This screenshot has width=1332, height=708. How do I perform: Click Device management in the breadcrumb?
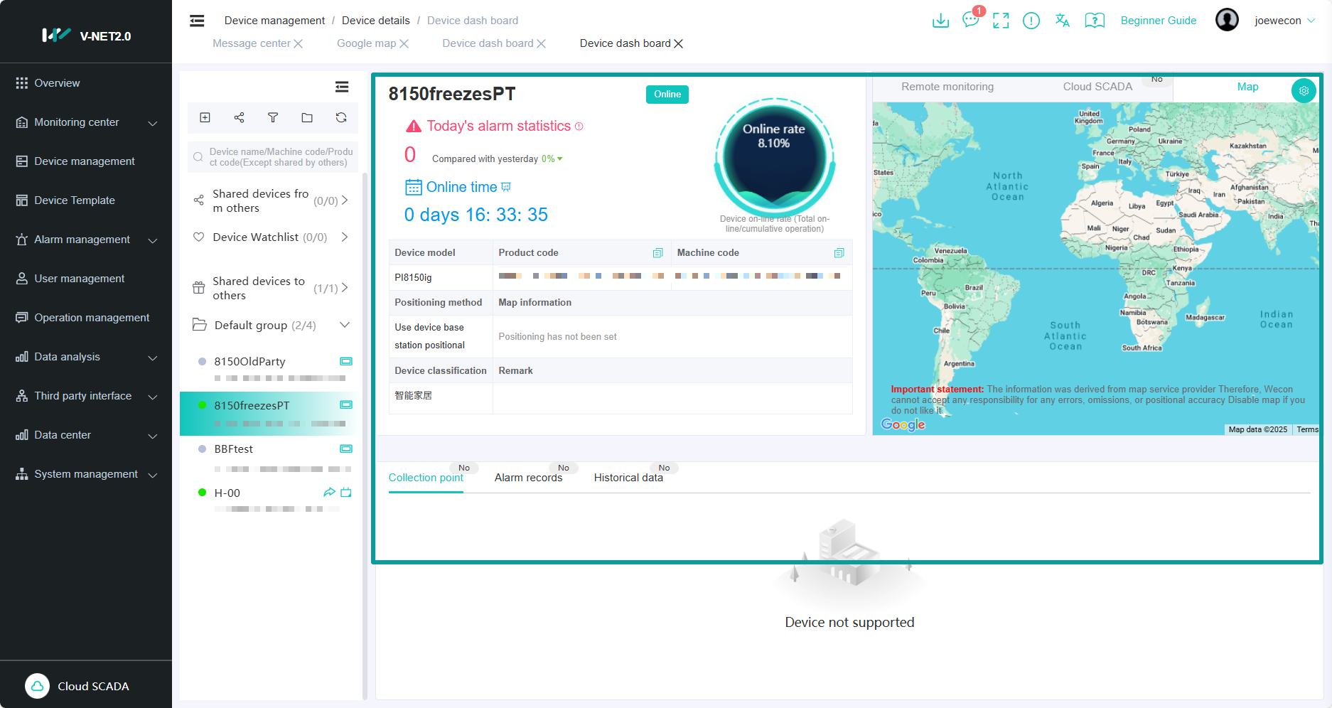(x=274, y=21)
